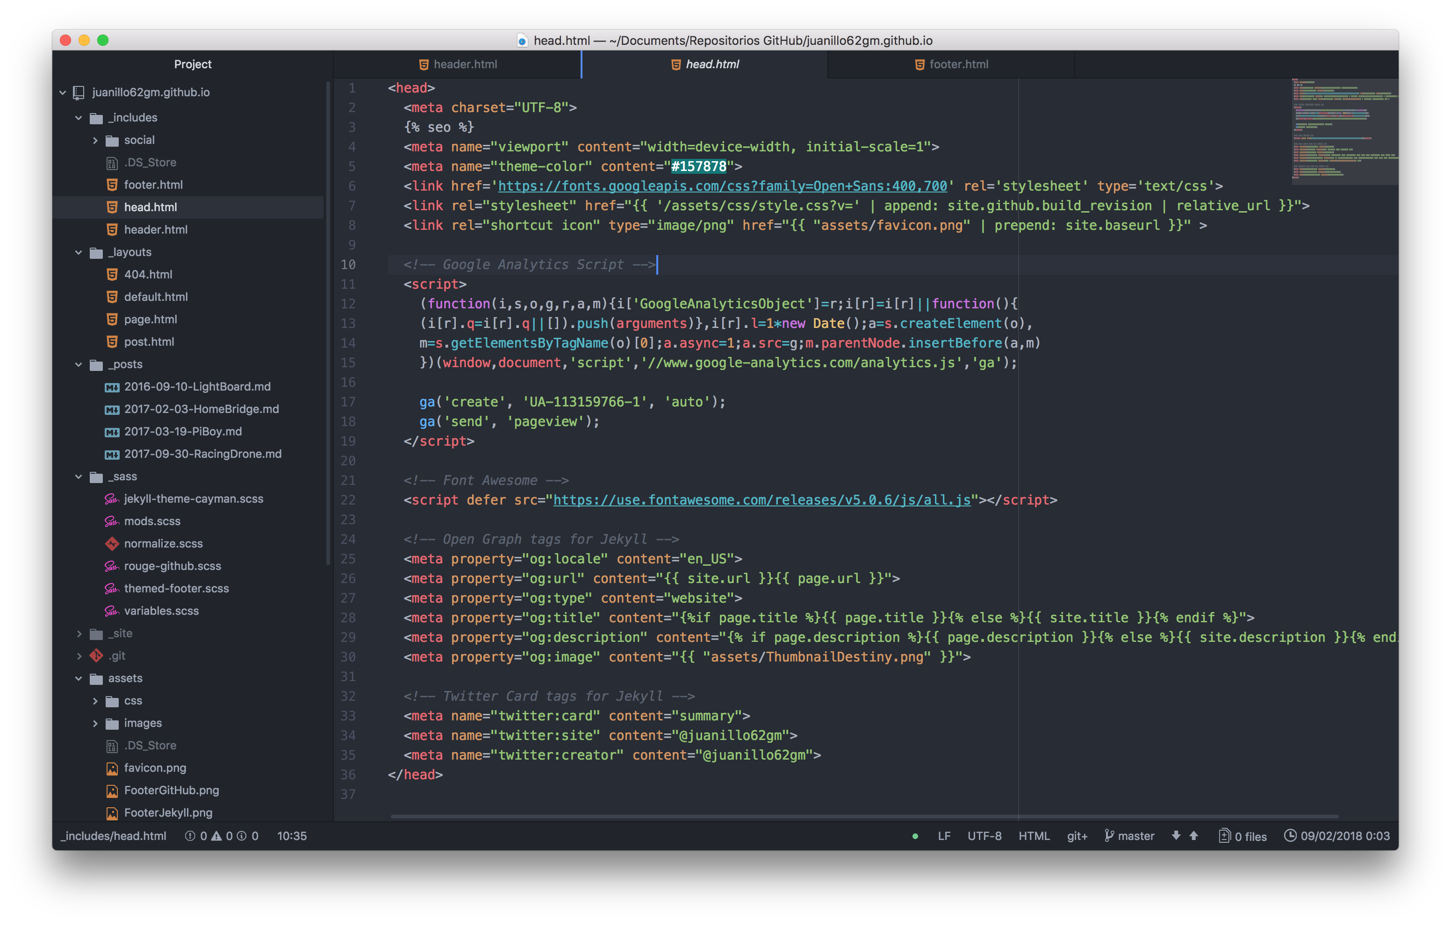
Task: Select the highlighted #157878 theme color value
Action: coord(699,166)
